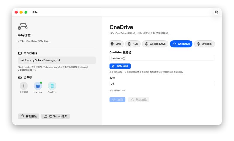Click the 复制路径 copy path button
Image resolution: width=234 pixels, height=141 pixels.
point(29,116)
